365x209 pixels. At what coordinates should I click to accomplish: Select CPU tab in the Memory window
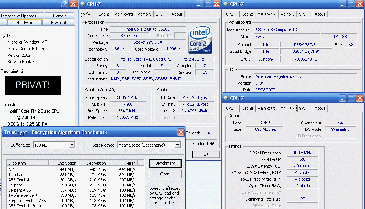pyautogui.click(x=230, y=108)
